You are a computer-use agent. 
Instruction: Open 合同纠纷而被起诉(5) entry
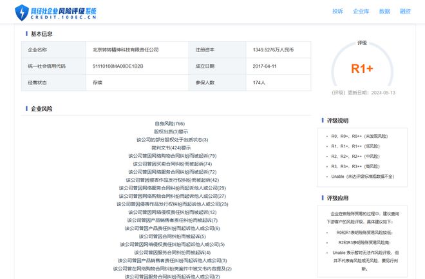(x=173, y=236)
